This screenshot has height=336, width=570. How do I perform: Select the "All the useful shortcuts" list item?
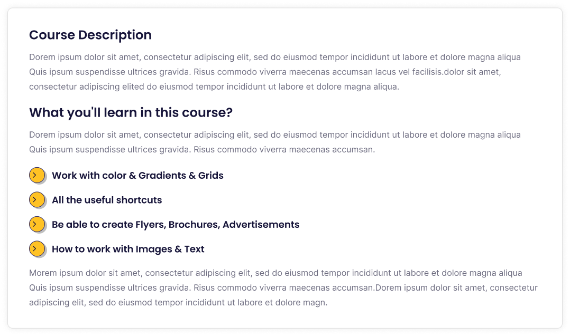pyautogui.click(x=107, y=200)
